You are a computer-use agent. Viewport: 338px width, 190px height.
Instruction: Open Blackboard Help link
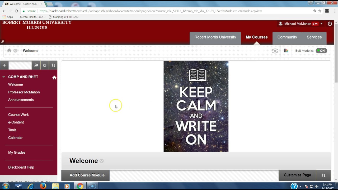21,167
